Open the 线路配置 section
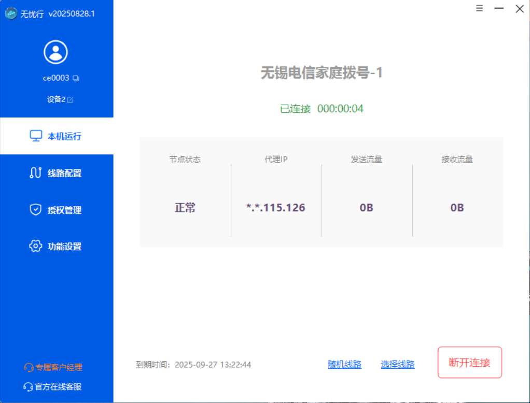The height and width of the screenshot is (403, 530). (x=57, y=173)
